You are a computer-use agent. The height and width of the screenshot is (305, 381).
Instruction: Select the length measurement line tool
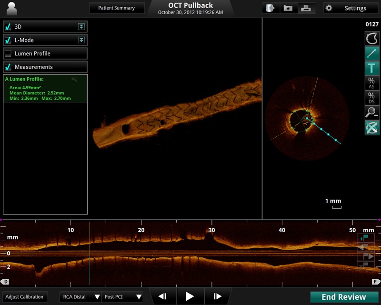coord(372,53)
